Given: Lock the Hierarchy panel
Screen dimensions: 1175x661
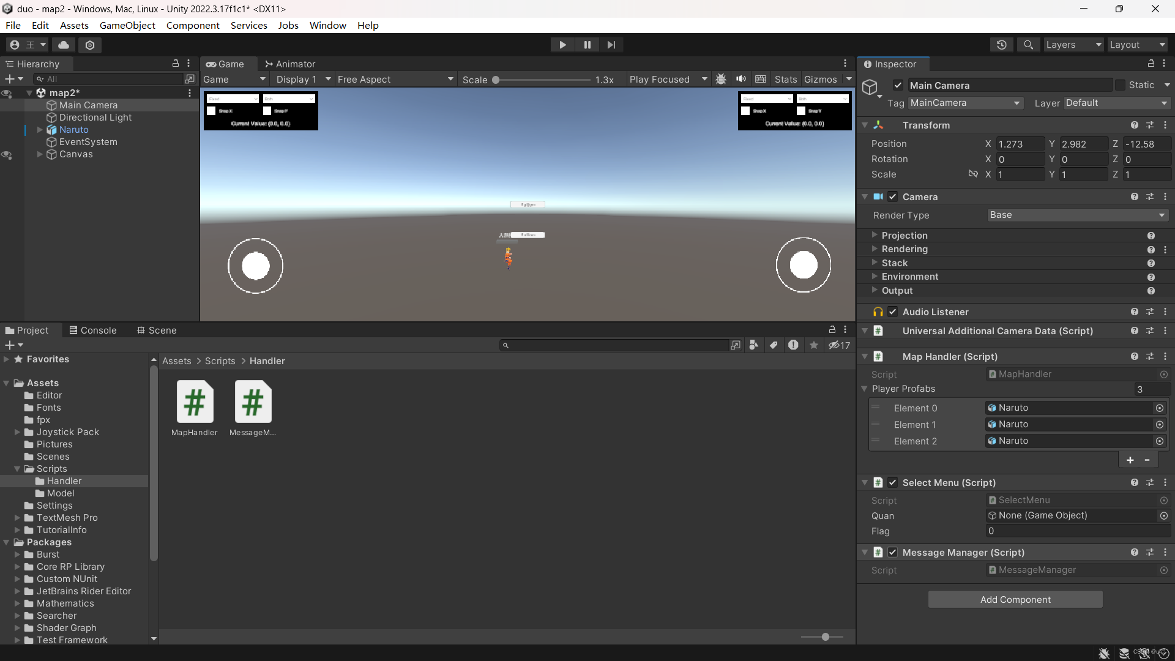Looking at the screenshot, I should (176, 63).
